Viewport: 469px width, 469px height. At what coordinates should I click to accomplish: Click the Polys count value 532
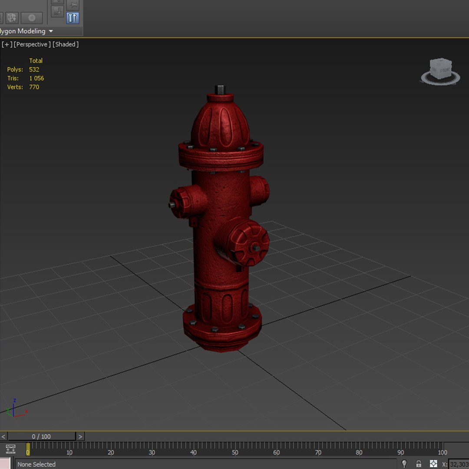[x=34, y=69]
